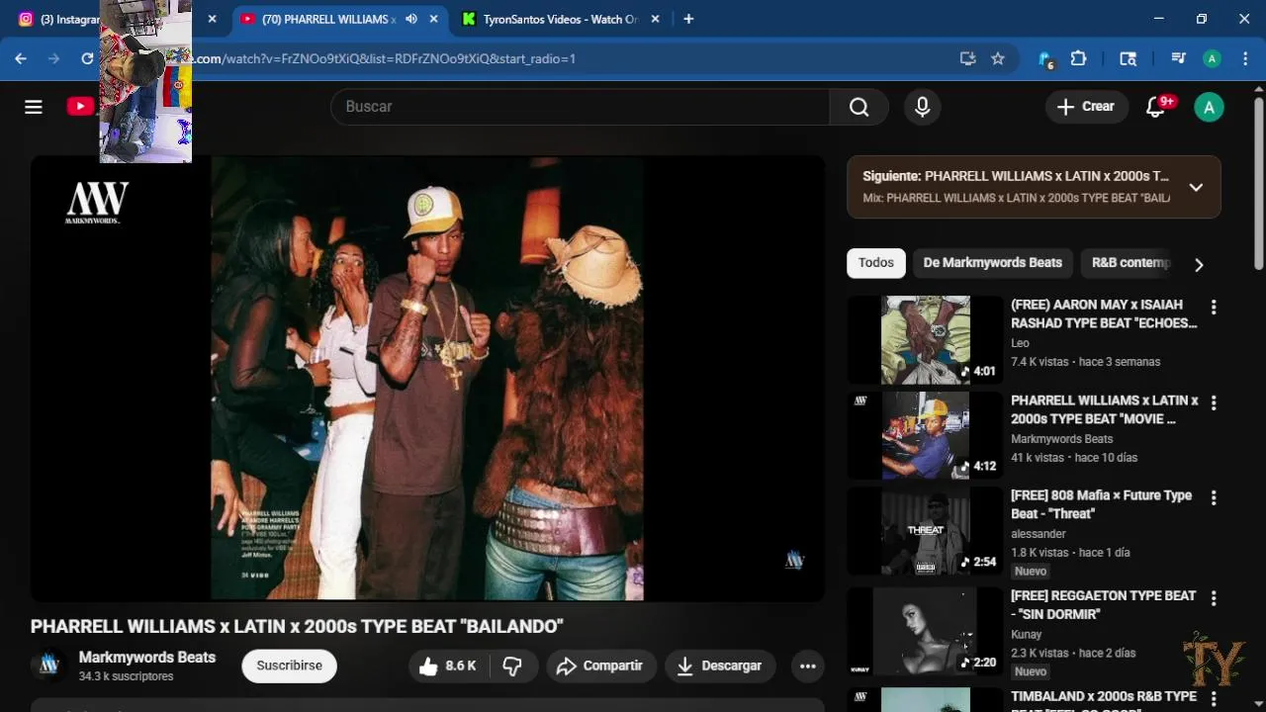Image resolution: width=1266 pixels, height=712 pixels.
Task: Play the MOVIE beat thumbnail 4:12
Action: (x=926, y=435)
